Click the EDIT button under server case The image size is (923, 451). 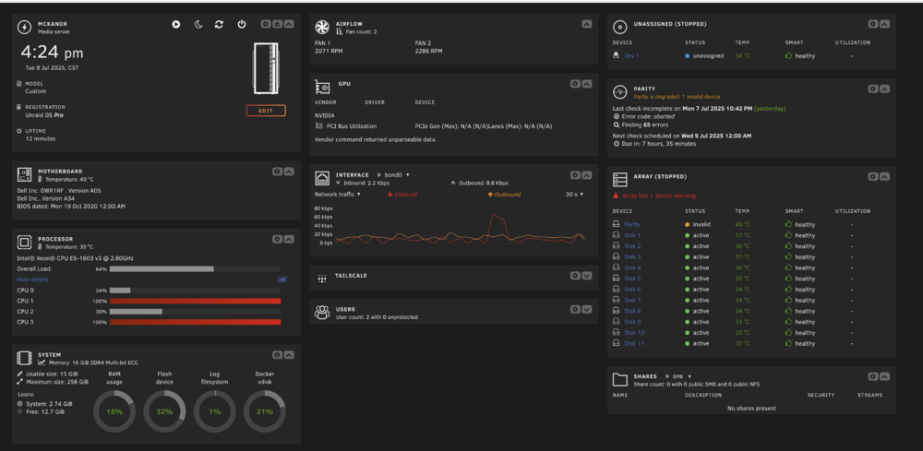[x=266, y=111]
